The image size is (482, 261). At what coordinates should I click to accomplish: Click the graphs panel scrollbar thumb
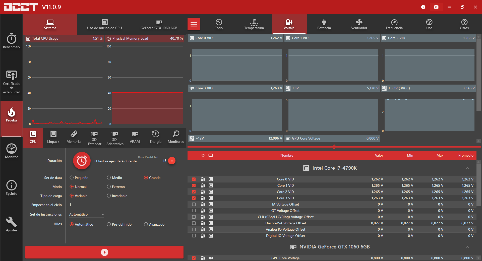[x=479, y=75]
